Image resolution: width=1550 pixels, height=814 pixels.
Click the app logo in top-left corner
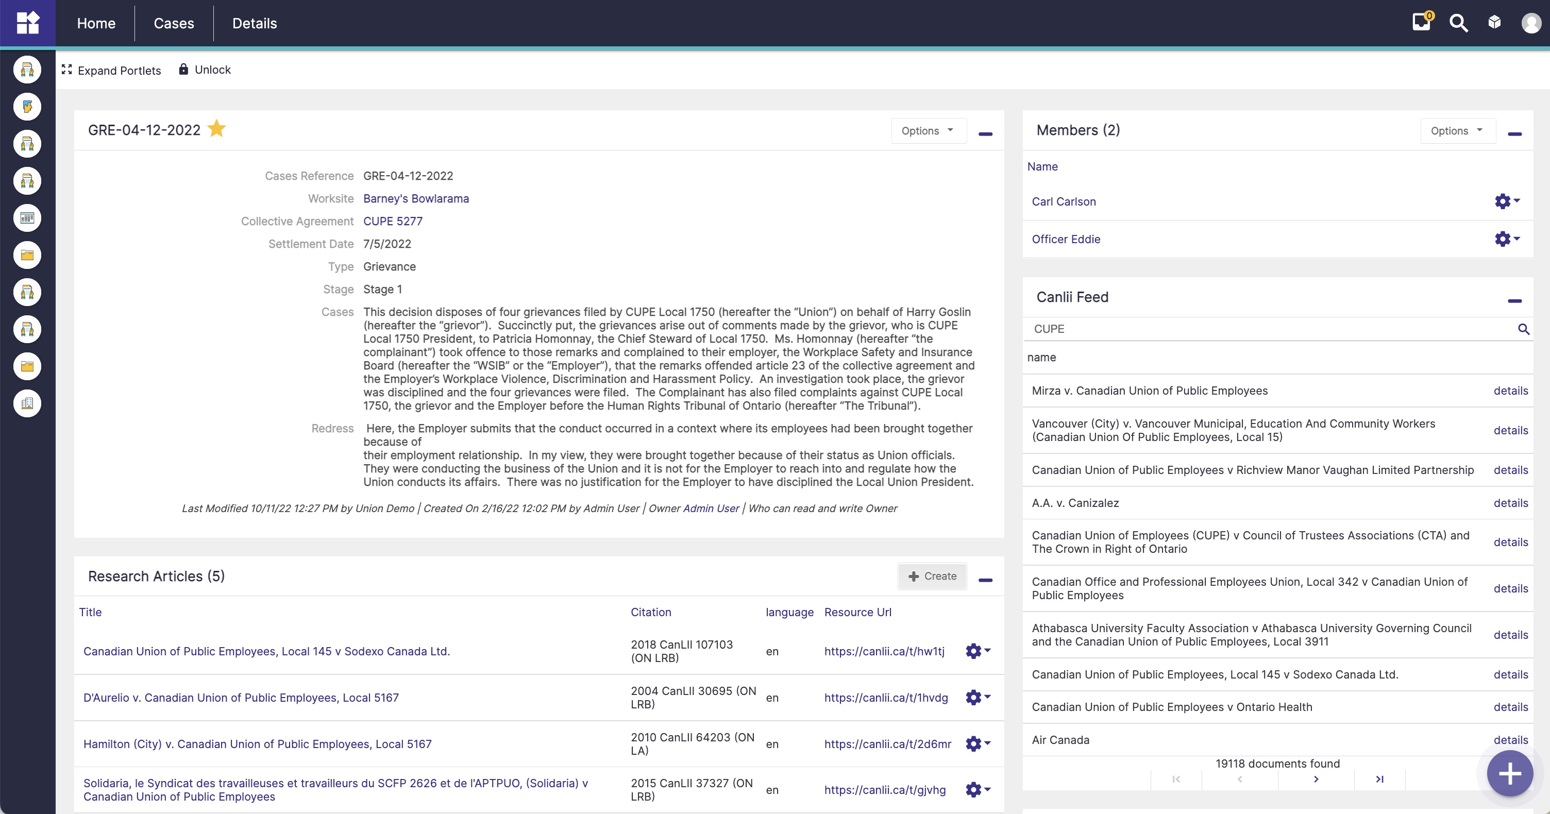point(28,23)
